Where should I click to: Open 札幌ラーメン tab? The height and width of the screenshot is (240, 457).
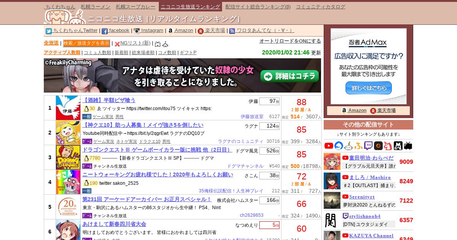pos(96,6)
